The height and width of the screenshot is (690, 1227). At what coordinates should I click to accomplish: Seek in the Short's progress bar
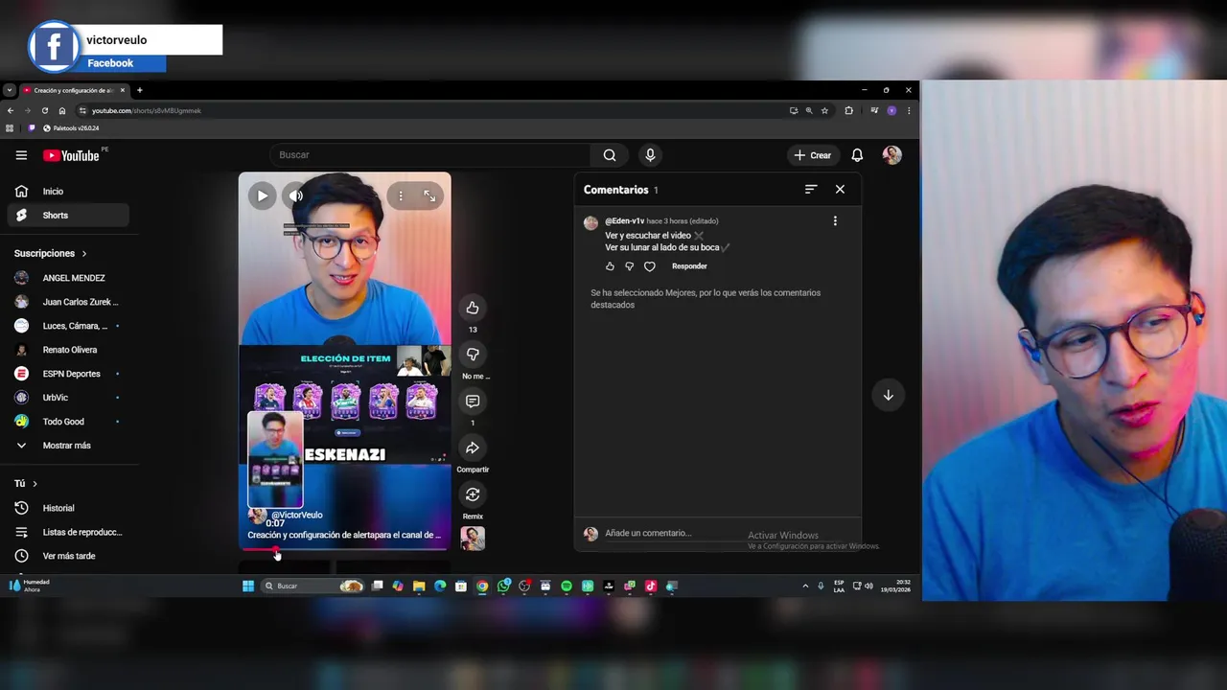click(x=344, y=549)
